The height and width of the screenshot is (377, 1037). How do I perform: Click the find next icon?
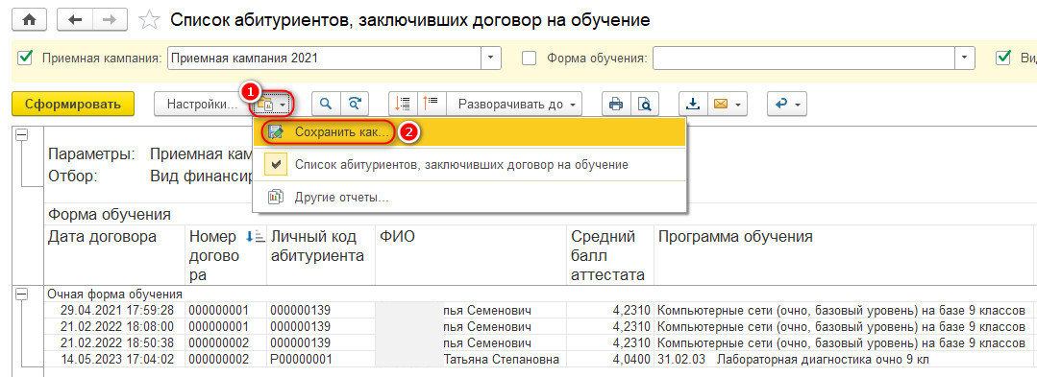[x=355, y=104]
